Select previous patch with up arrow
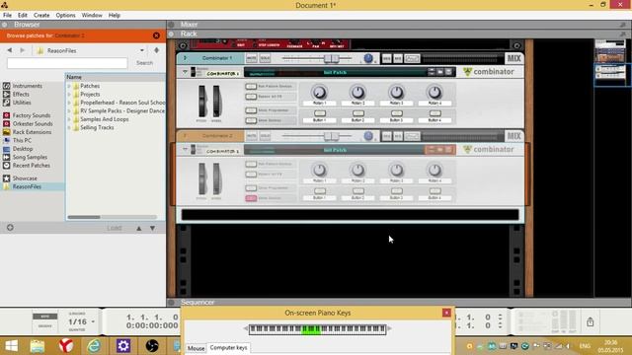Image resolution: width=632 pixels, height=355 pixels. point(139,228)
